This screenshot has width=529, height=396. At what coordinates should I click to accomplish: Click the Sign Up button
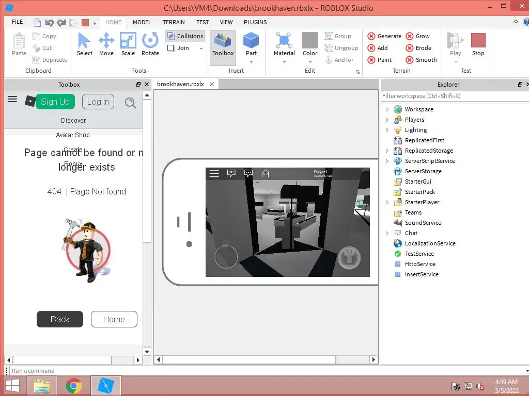[x=55, y=102]
